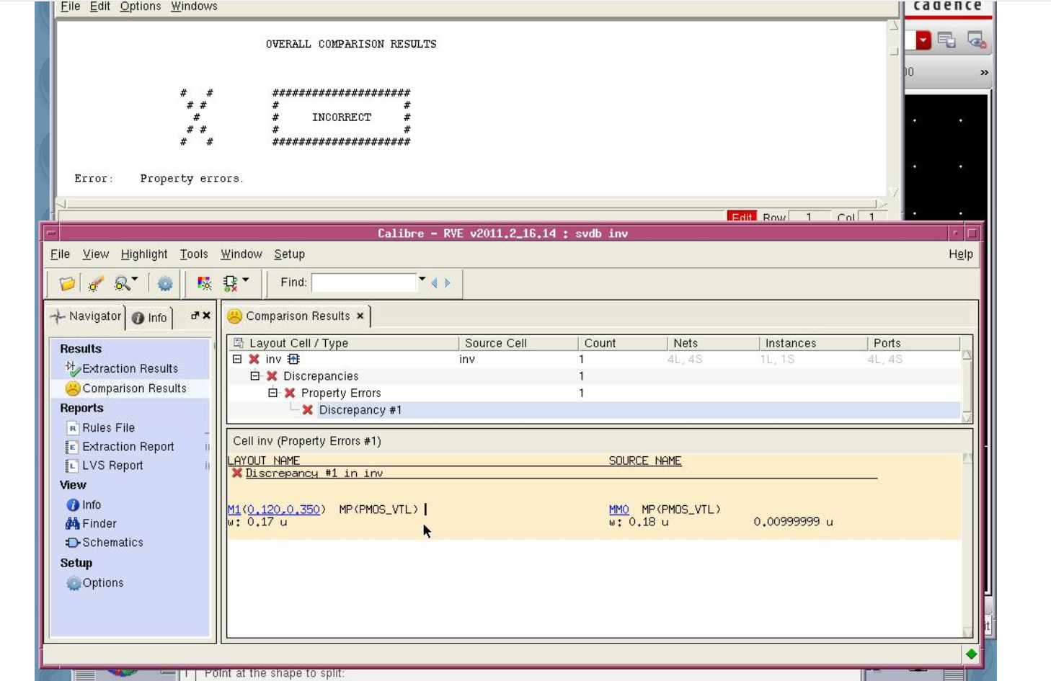Open the Rules File report

click(100, 428)
